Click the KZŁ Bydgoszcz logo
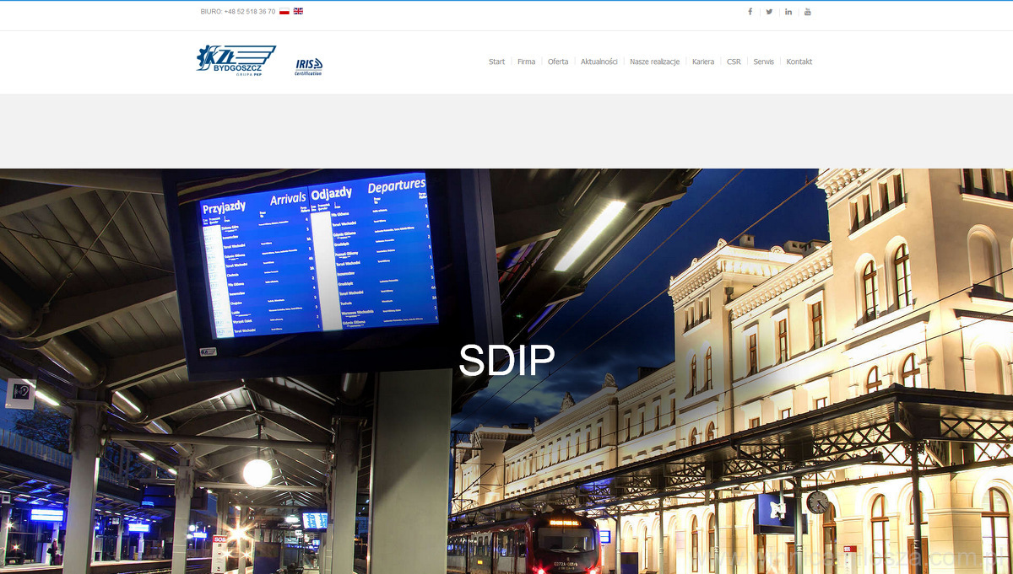The height and width of the screenshot is (574, 1013). pos(236,61)
